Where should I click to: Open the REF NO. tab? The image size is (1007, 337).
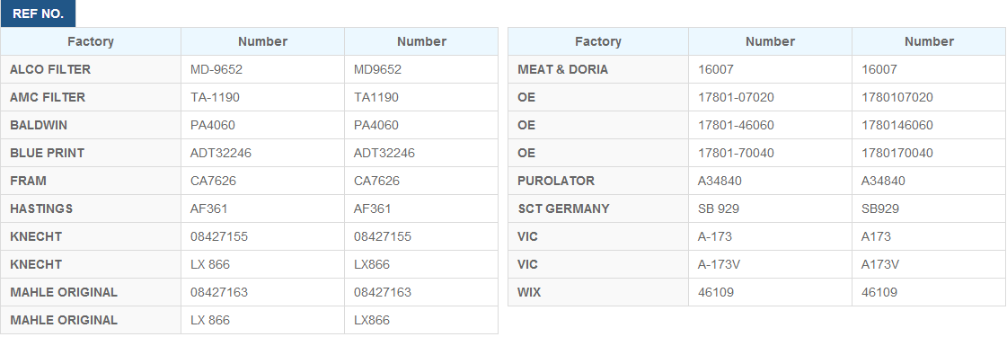[38, 14]
